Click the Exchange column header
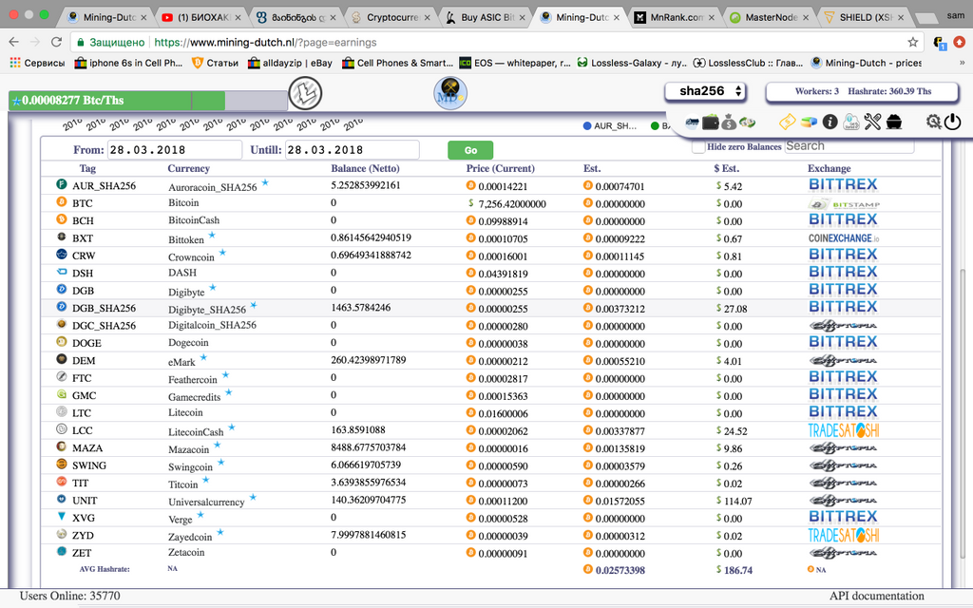 [829, 168]
